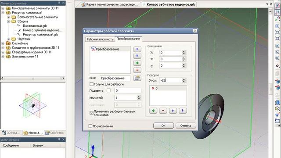Expand Соединения трубопроводов 3D 11 folder

coord(3,48)
